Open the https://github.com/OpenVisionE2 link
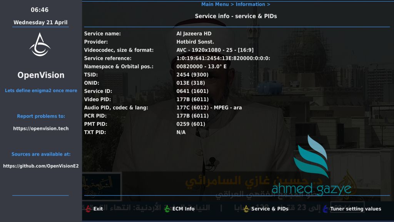 pos(41,166)
